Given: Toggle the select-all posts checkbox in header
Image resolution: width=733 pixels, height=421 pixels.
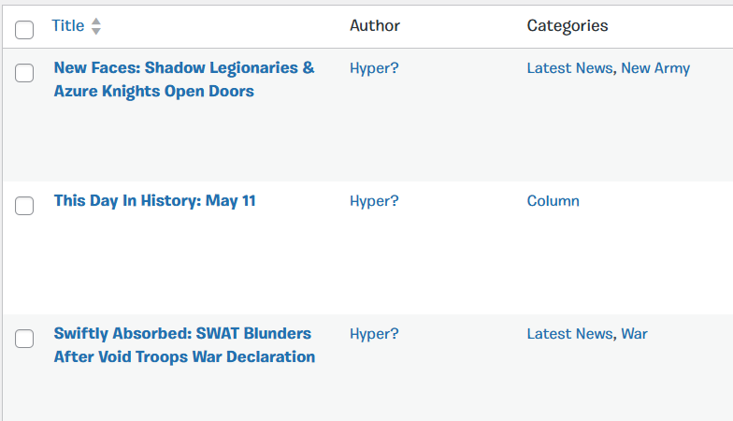Looking at the screenshot, I should pos(25,31).
